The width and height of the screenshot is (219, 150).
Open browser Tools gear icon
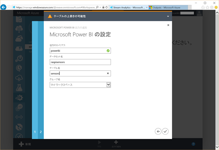(212, 7)
